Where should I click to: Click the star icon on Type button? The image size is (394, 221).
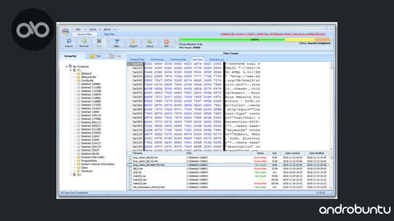tap(92, 56)
